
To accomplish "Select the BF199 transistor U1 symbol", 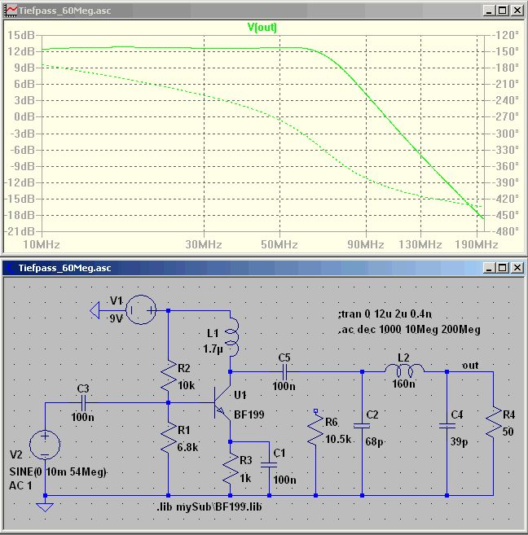I will (x=222, y=402).
